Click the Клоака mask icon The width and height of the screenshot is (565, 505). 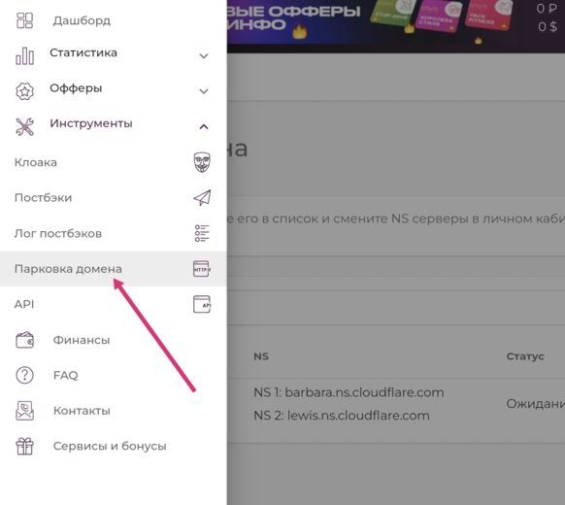pos(202,162)
